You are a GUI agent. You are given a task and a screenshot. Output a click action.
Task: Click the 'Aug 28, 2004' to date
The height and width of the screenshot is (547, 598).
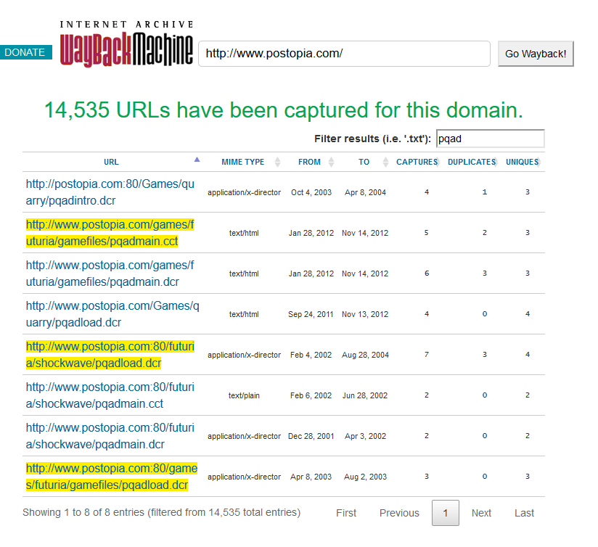tap(365, 355)
